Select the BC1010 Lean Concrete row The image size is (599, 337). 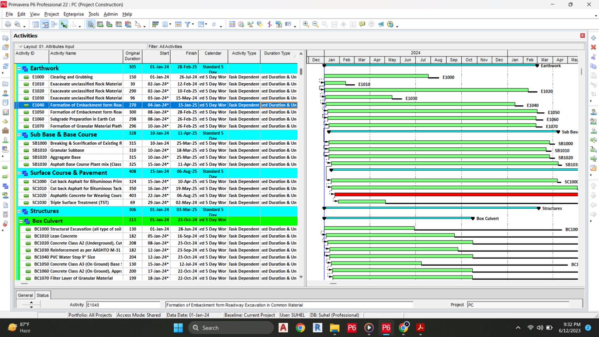[x=156, y=236]
